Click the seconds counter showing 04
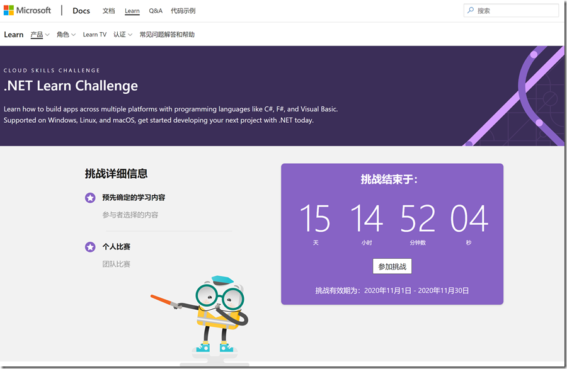The height and width of the screenshot is (369, 567). pyautogui.click(x=469, y=218)
